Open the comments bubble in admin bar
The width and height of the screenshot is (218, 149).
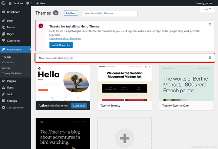pyautogui.click(x=28, y=3)
